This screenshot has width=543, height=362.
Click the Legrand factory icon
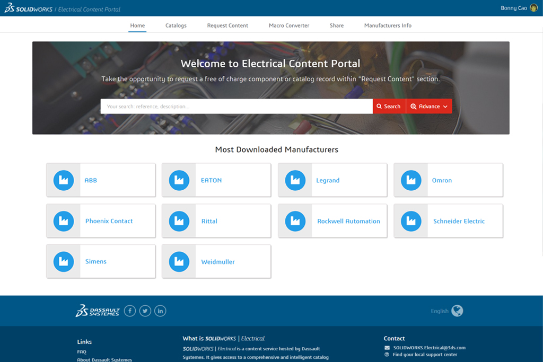295,180
